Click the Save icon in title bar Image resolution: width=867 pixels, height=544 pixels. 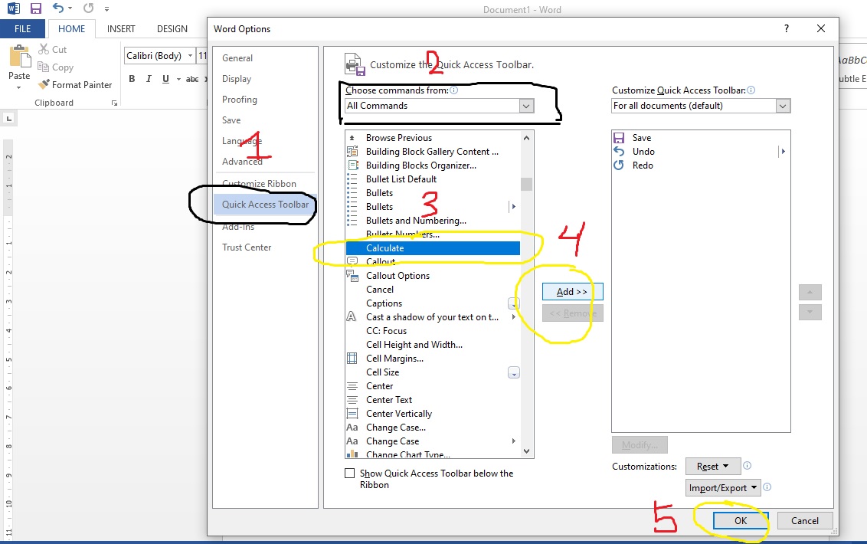(x=36, y=8)
